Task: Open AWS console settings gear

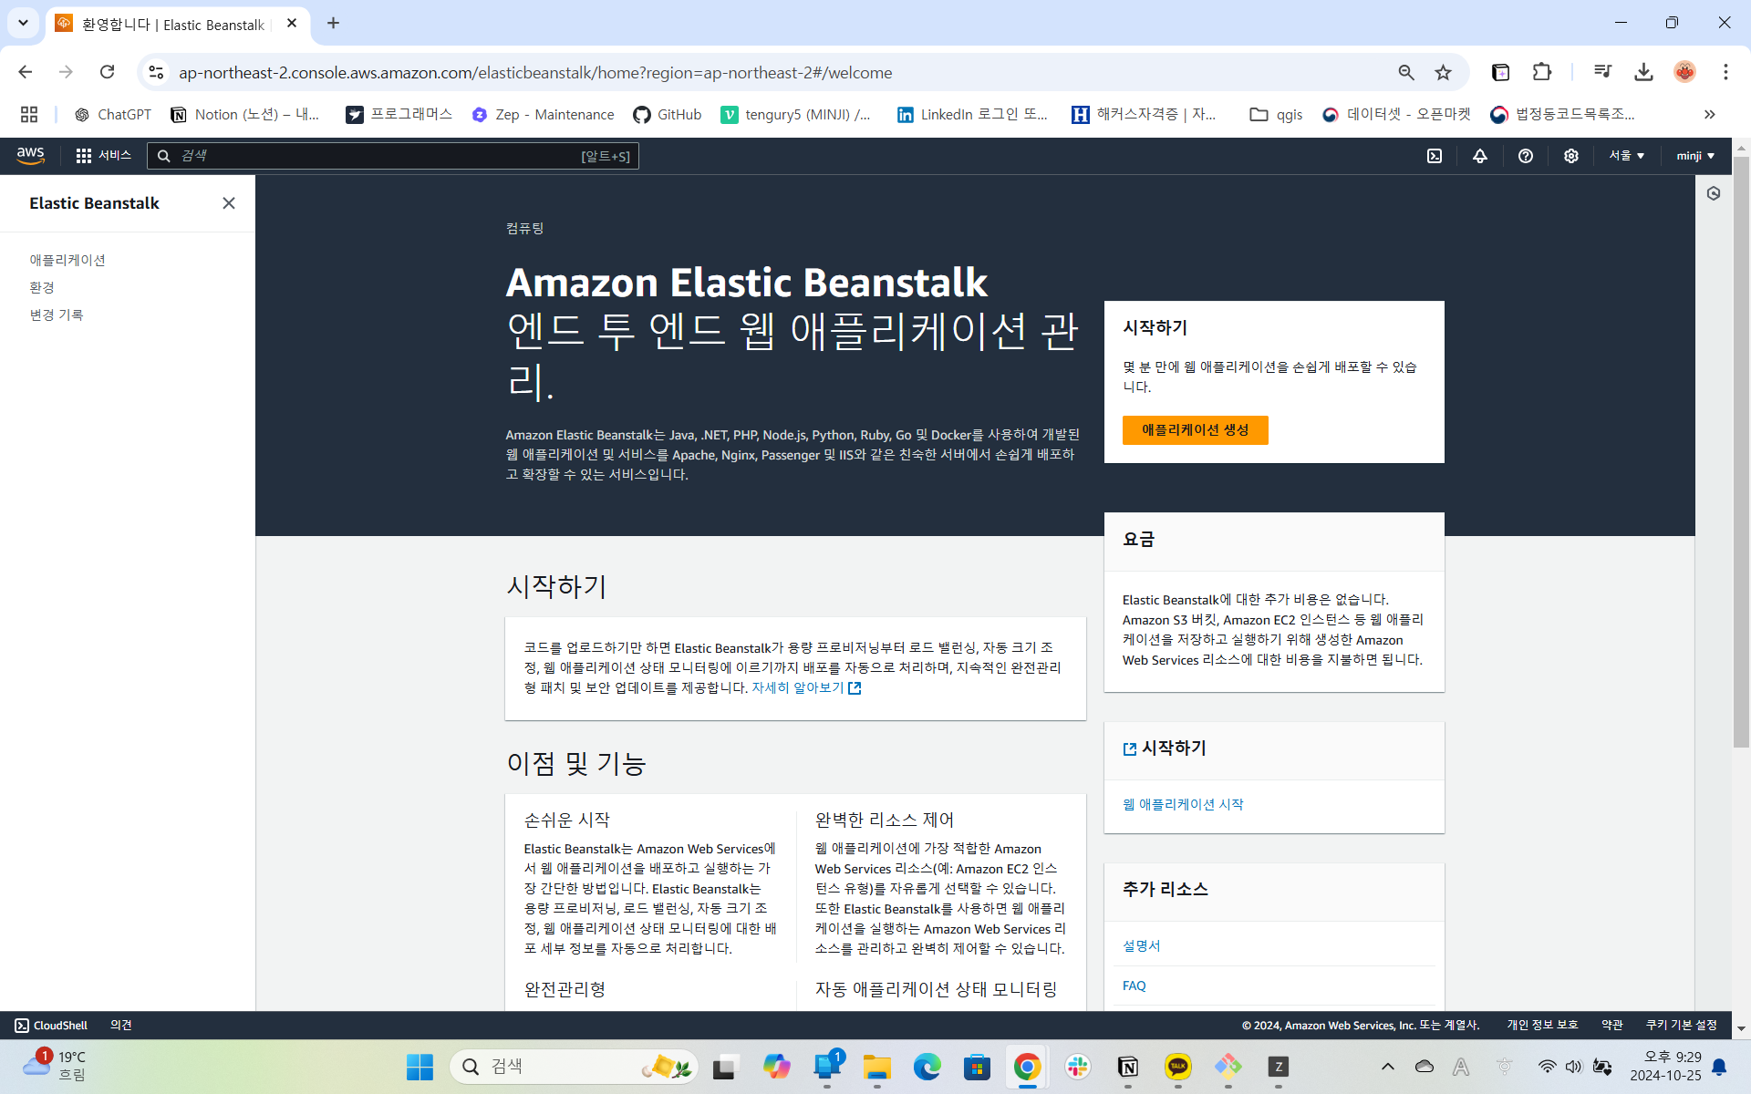Action: coord(1571,156)
